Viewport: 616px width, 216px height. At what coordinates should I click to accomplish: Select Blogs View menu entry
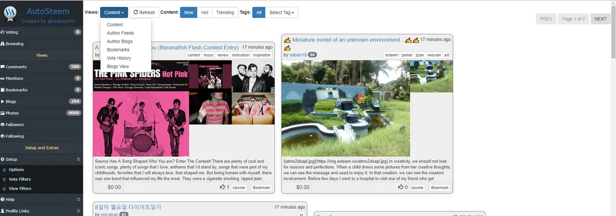[126, 66]
